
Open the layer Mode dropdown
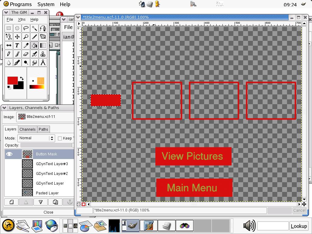pyautogui.click(x=36, y=138)
